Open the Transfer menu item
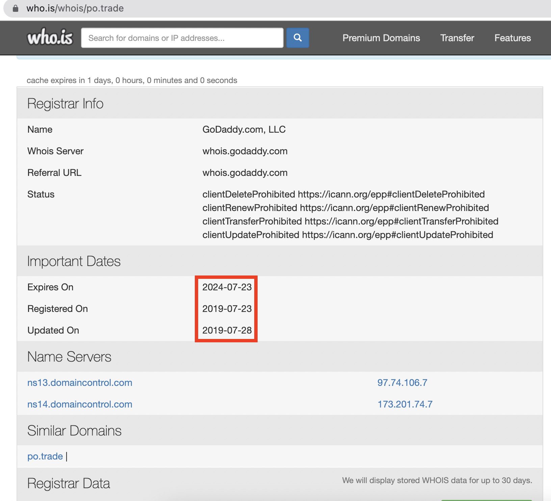 tap(457, 38)
